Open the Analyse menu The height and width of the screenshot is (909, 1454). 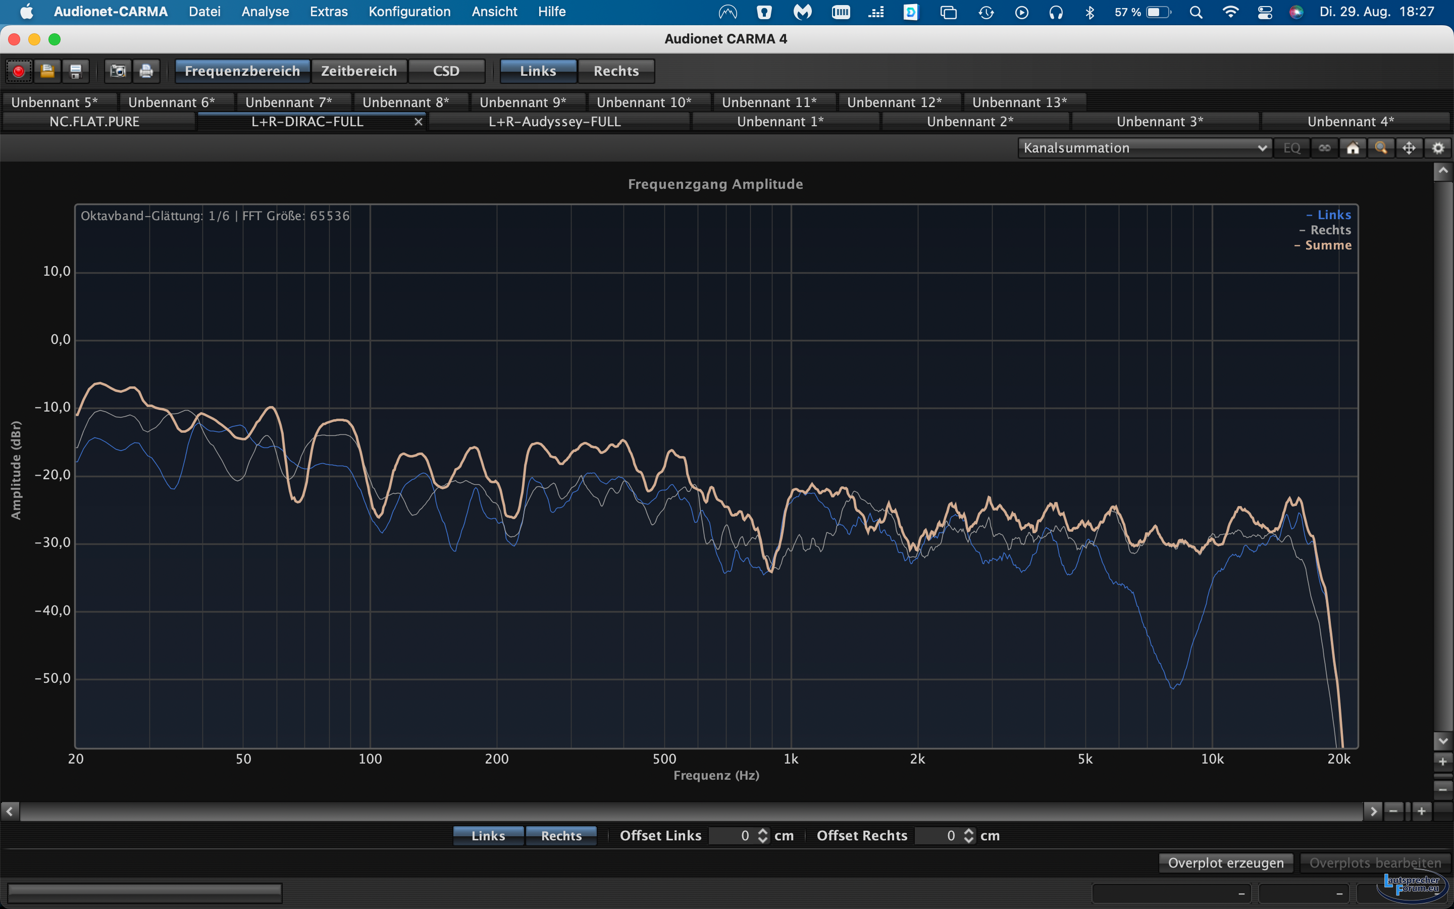pos(265,12)
